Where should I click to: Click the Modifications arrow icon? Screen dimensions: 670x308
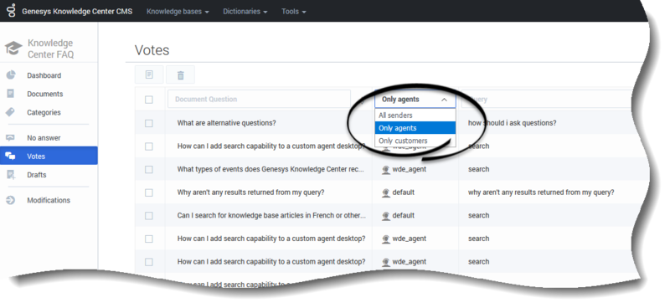tap(10, 200)
